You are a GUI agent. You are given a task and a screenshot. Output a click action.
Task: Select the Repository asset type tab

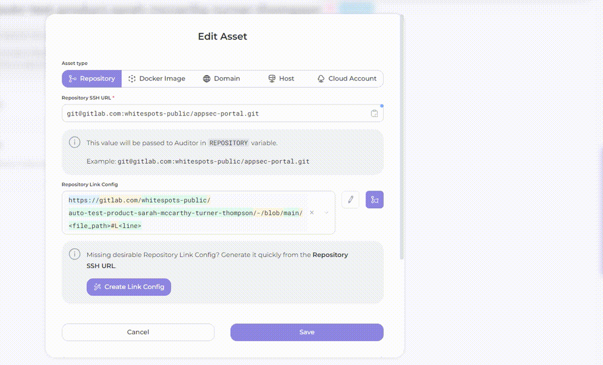tap(92, 79)
